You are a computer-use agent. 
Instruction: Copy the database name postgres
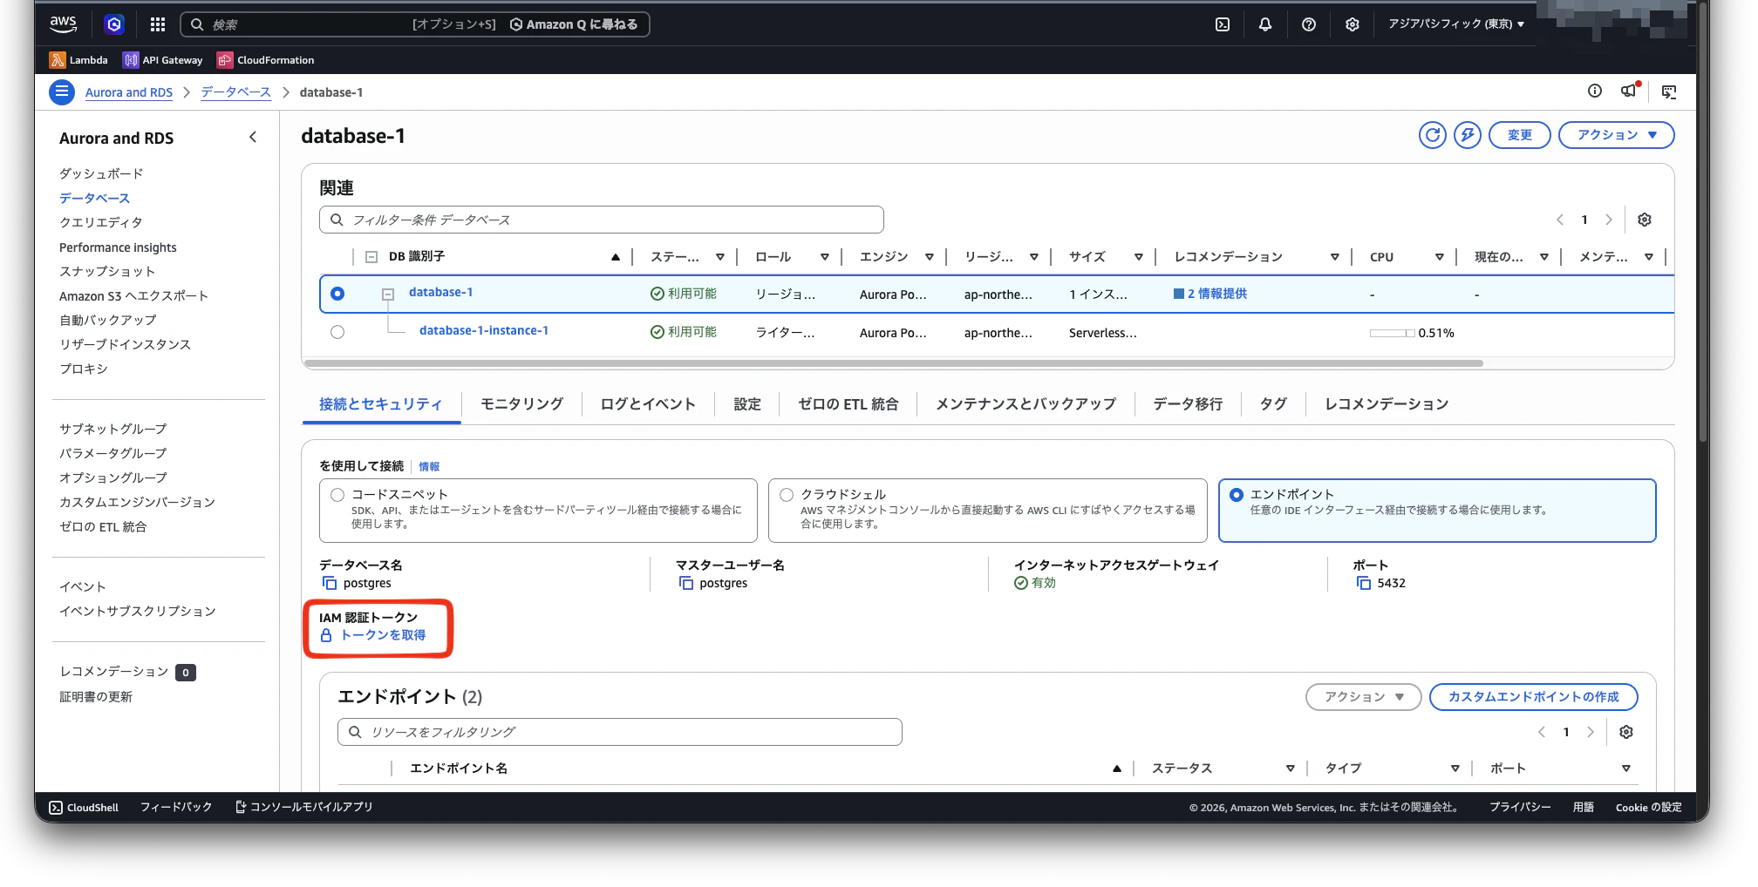[330, 583]
